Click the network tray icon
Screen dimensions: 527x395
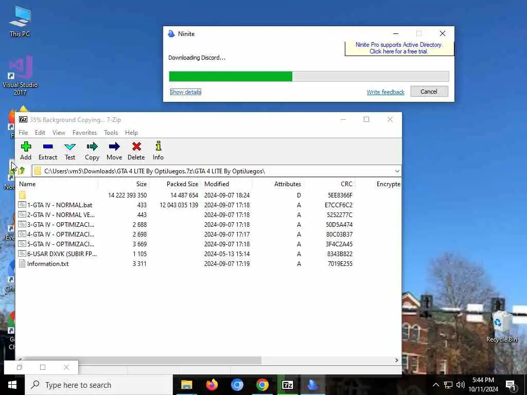448,385
